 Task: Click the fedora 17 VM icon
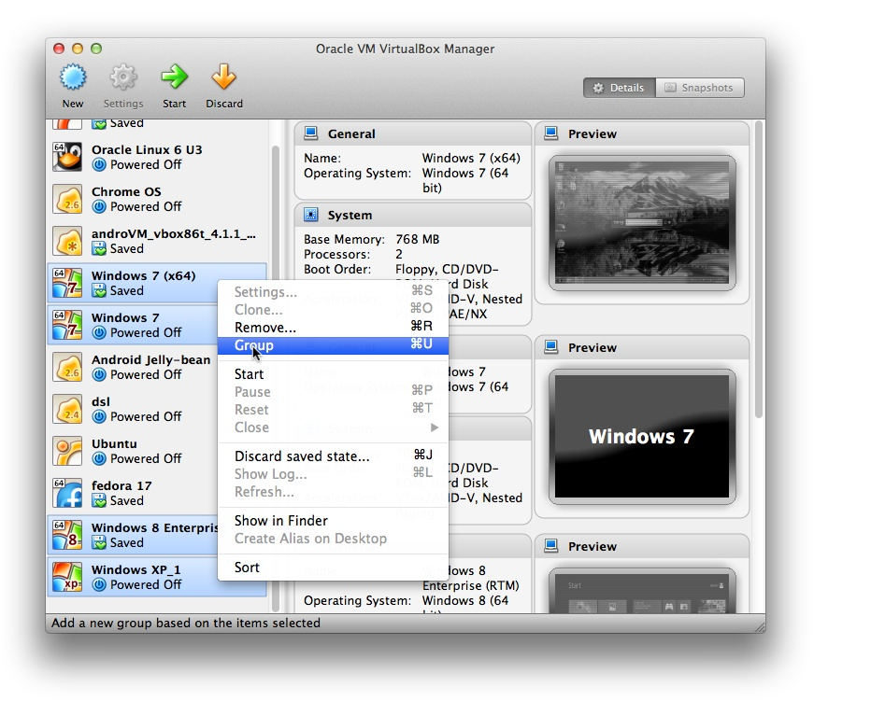[67, 493]
